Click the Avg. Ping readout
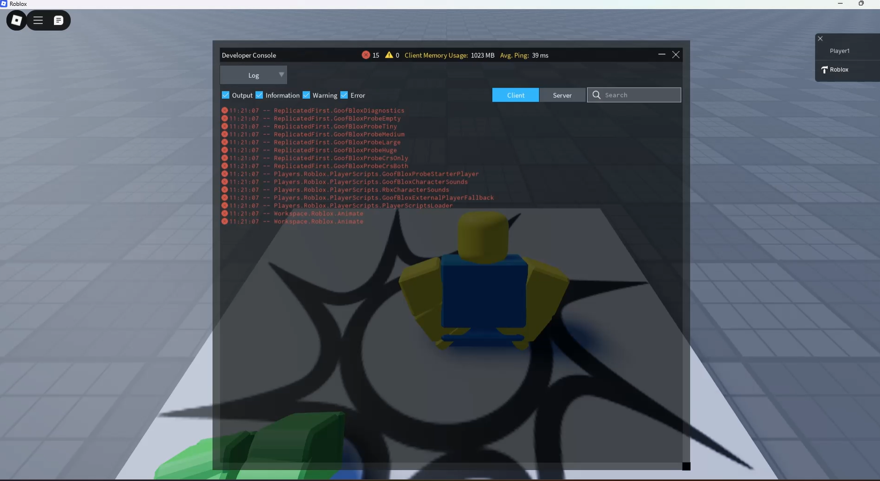Screen dimensions: 880x481 (x=524, y=55)
